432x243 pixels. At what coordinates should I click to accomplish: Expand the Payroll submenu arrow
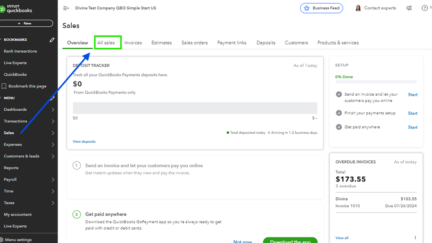(53, 179)
